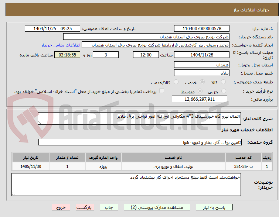The height and width of the screenshot is (217, 279).
Task: Click the استان محل تحویل field همدان
Action: pyautogui.click(x=202, y=65)
